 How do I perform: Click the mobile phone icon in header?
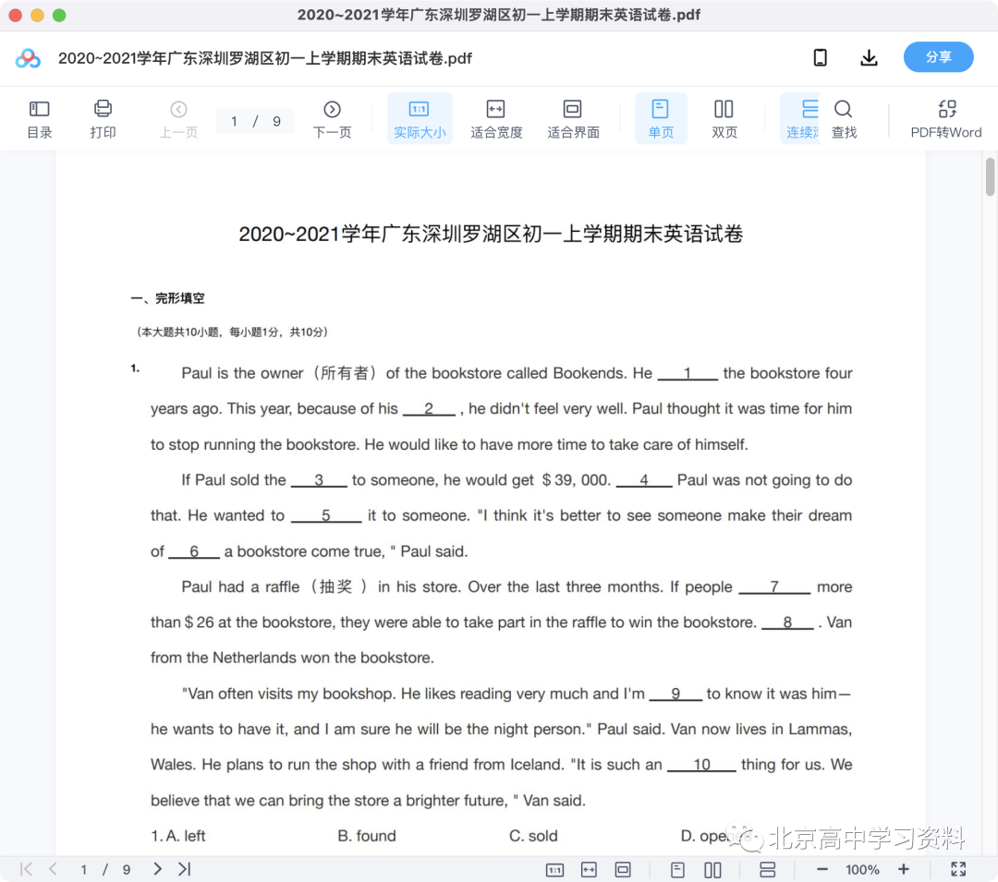coord(821,58)
